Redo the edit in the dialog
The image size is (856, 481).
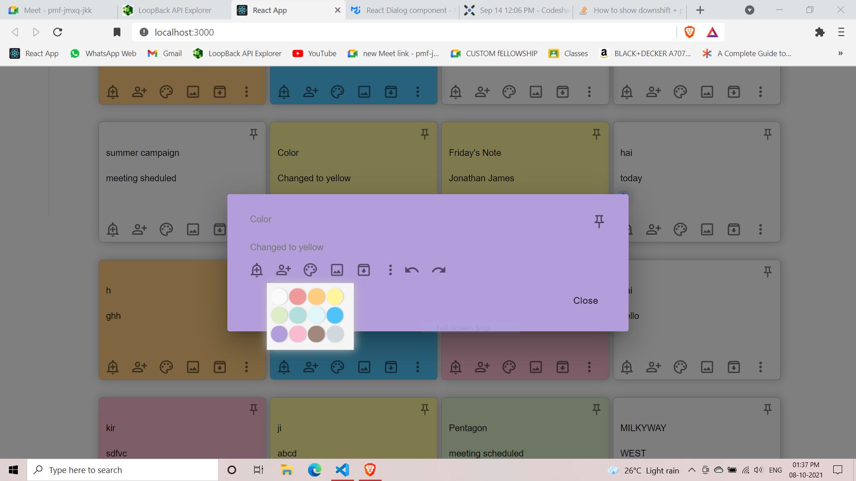tap(439, 269)
